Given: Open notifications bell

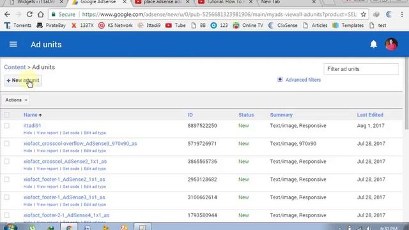Looking at the screenshot, I should pyautogui.click(x=373, y=44).
